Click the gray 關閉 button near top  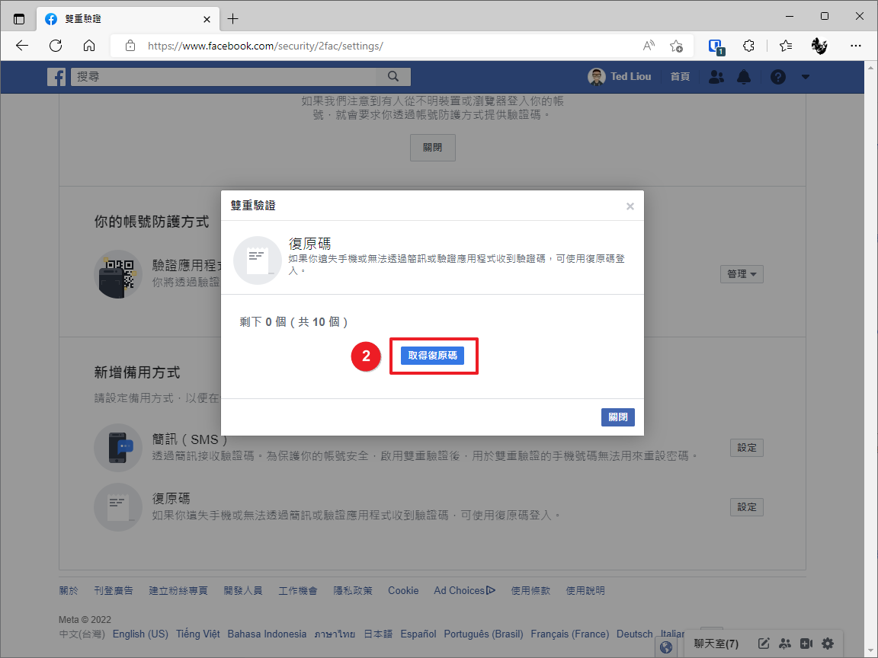(x=432, y=148)
